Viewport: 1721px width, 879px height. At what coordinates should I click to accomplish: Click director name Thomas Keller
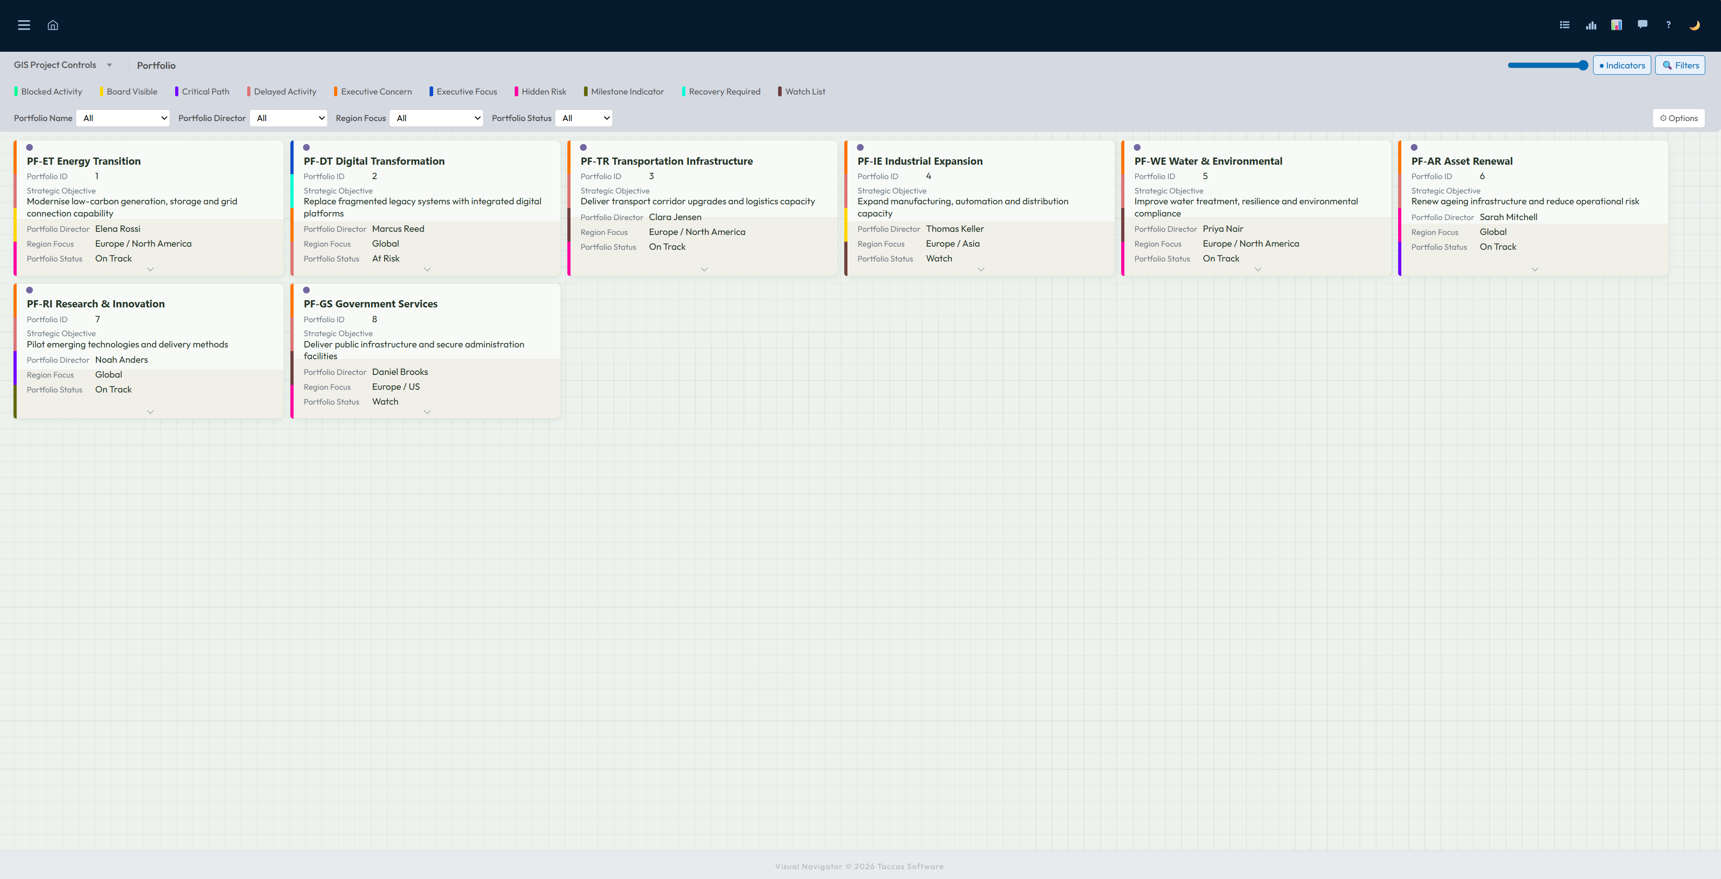(955, 229)
